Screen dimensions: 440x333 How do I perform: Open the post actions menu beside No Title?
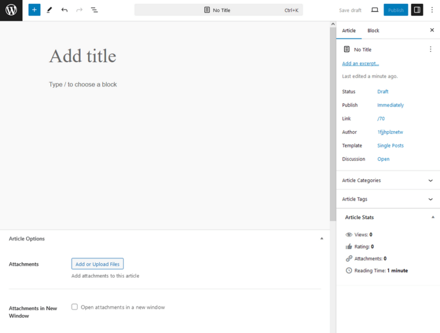coord(430,49)
